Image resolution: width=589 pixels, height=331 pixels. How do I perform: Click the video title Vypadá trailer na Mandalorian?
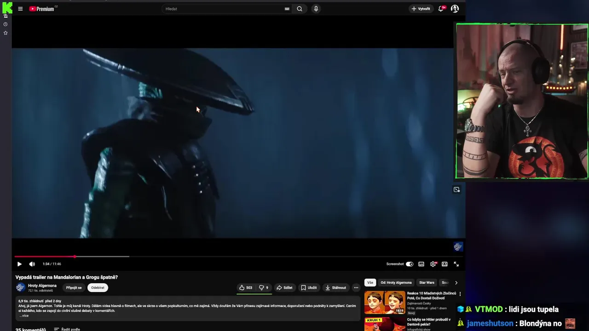pyautogui.click(x=67, y=277)
